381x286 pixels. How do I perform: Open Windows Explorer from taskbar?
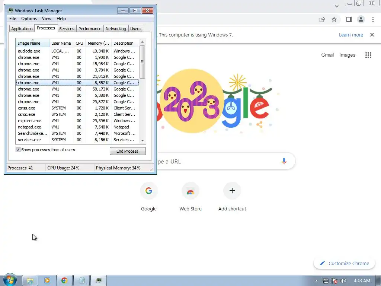30,281
